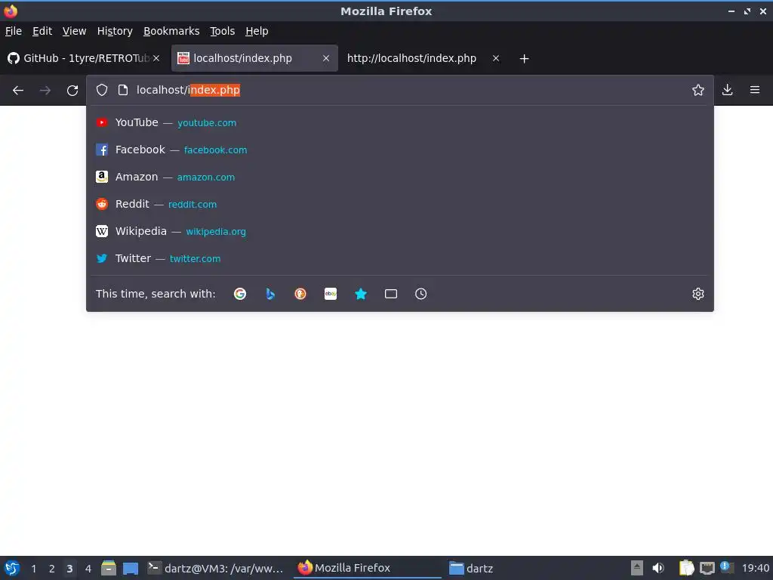Click inside the address bar URL text

click(188, 90)
